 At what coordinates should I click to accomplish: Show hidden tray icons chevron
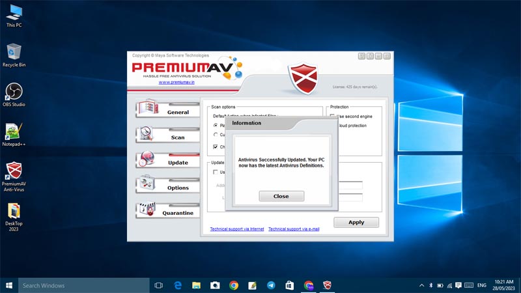tap(421, 285)
